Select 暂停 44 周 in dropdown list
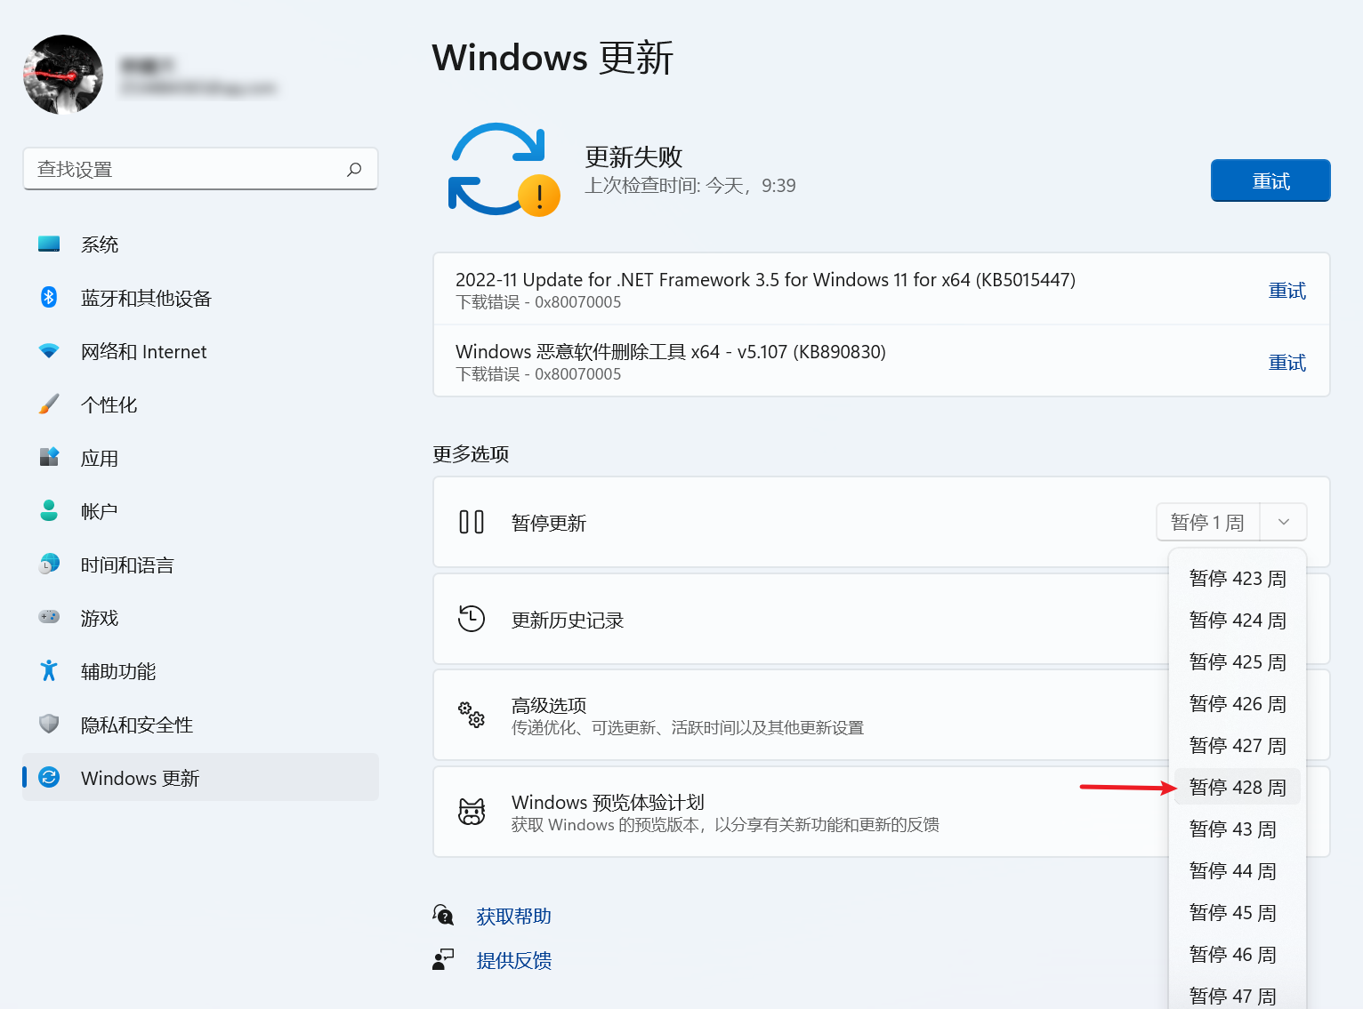This screenshot has width=1363, height=1009. click(1237, 871)
